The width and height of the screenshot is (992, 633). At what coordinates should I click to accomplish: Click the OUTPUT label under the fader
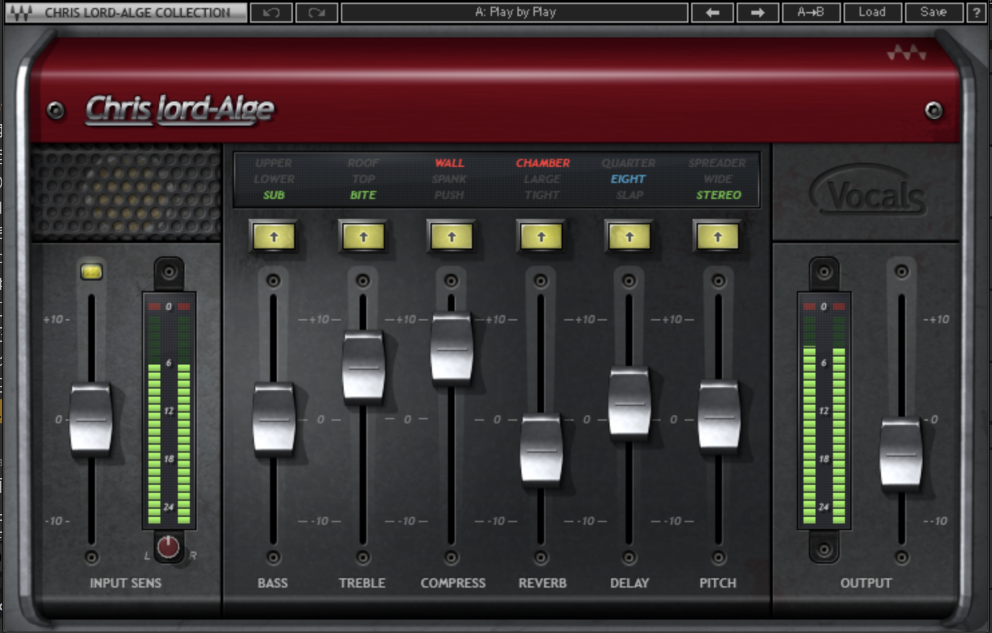[x=866, y=583]
